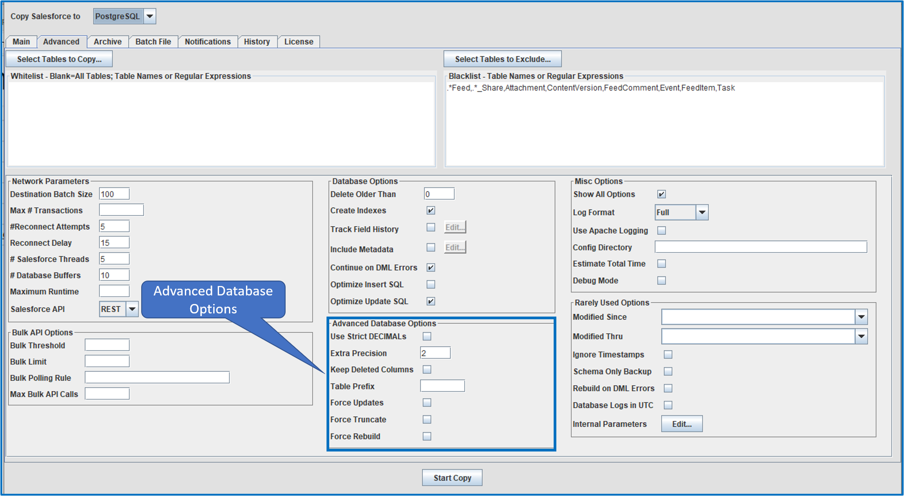This screenshot has height=496, width=904.
Task: Click Select Tables to Copy button
Action: [59, 59]
